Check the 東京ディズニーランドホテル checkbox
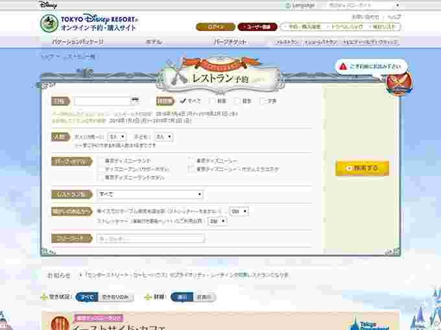This screenshot has height=330, width=441. click(101, 177)
